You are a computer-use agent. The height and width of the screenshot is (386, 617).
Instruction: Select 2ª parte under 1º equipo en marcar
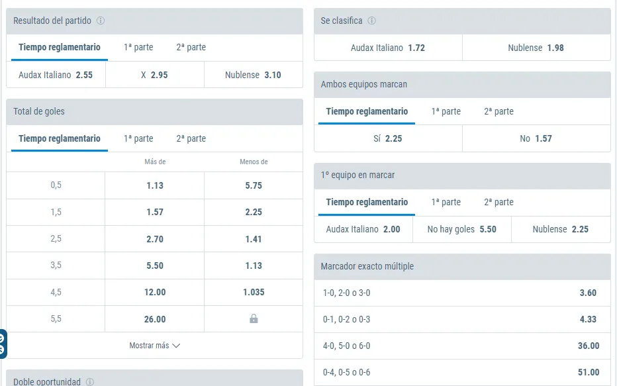coord(498,202)
